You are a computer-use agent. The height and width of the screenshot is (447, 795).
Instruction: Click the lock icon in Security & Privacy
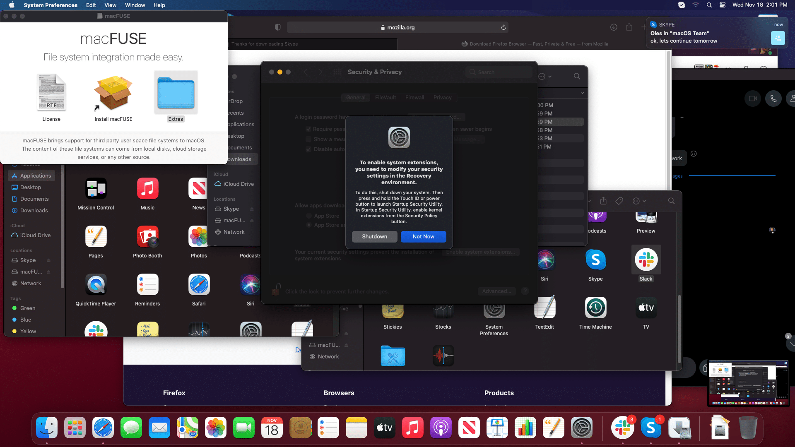(x=276, y=289)
